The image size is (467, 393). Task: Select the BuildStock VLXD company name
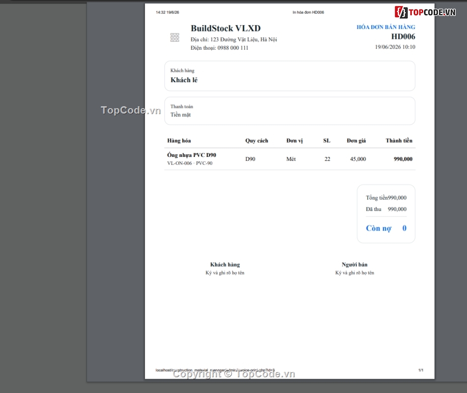pyautogui.click(x=226, y=29)
